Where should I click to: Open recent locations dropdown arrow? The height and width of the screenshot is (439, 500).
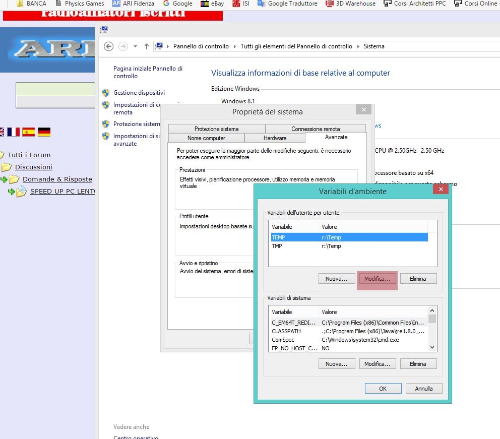tap(135, 46)
